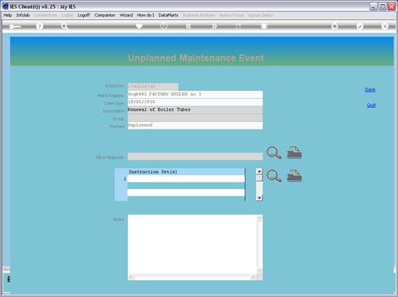Click the magnifier icon beside Instruction Set list
Viewport: 398px width, 297px height.
pos(274,176)
